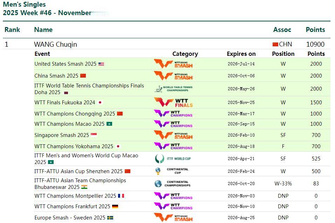Click the India flag beside Bhubaneswar 2025
This screenshot has height=223, width=335.
point(84,187)
